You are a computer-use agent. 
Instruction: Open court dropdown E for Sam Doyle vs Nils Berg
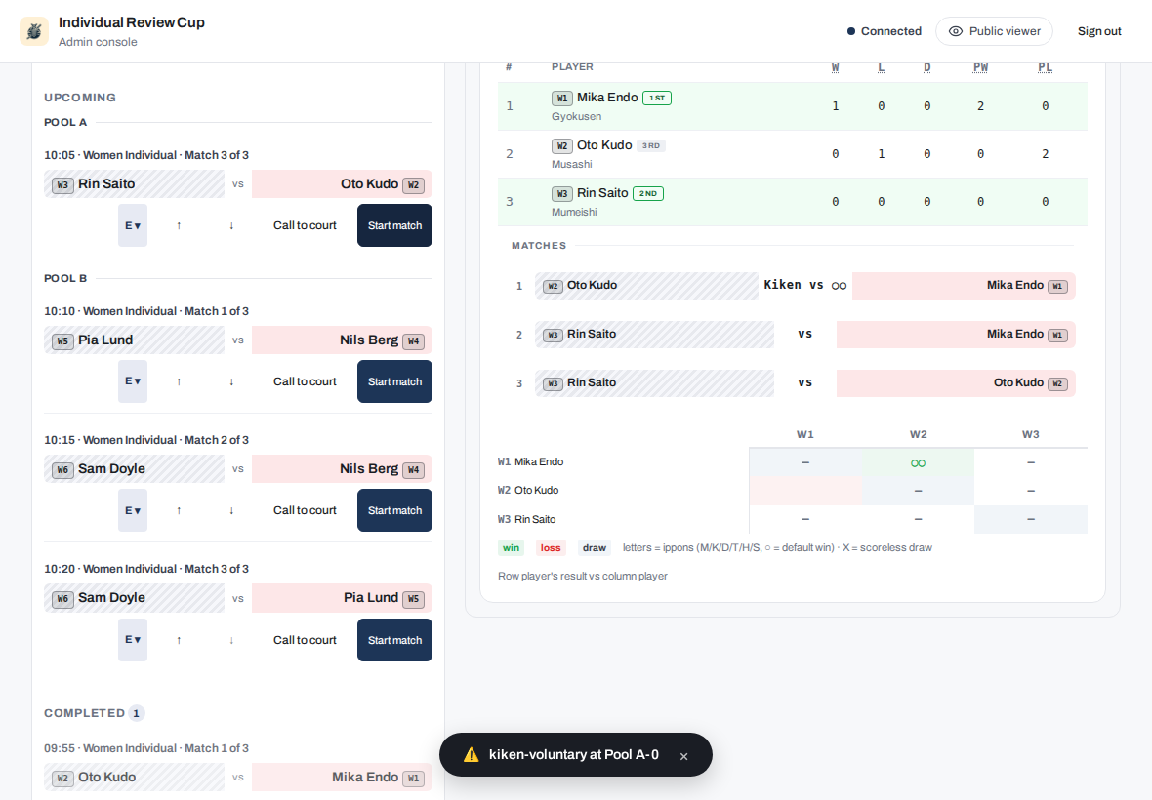[133, 510]
